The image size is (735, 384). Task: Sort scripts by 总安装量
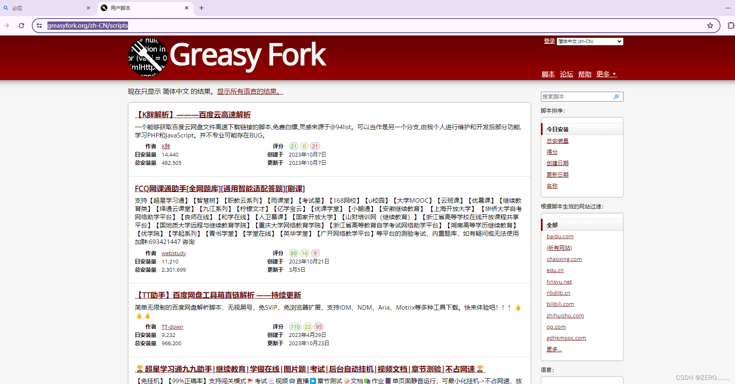(557, 141)
